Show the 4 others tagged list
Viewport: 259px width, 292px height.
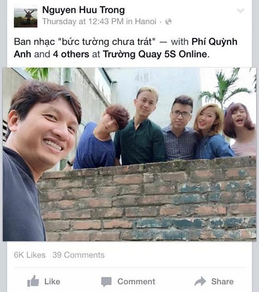click(x=71, y=54)
